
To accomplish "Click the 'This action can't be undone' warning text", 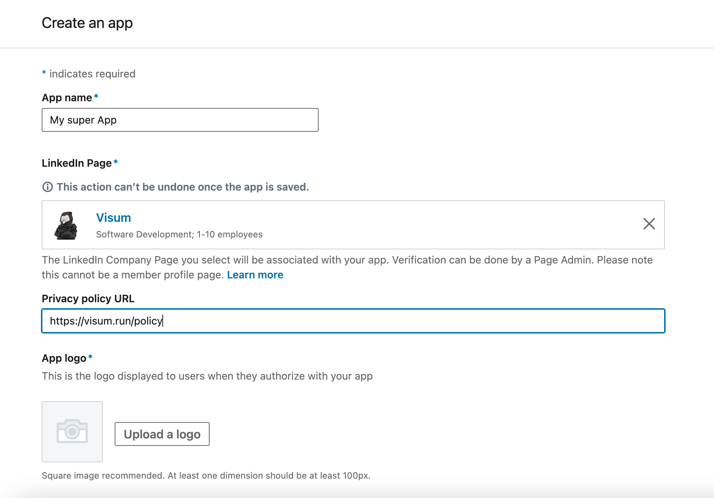I will click(183, 187).
